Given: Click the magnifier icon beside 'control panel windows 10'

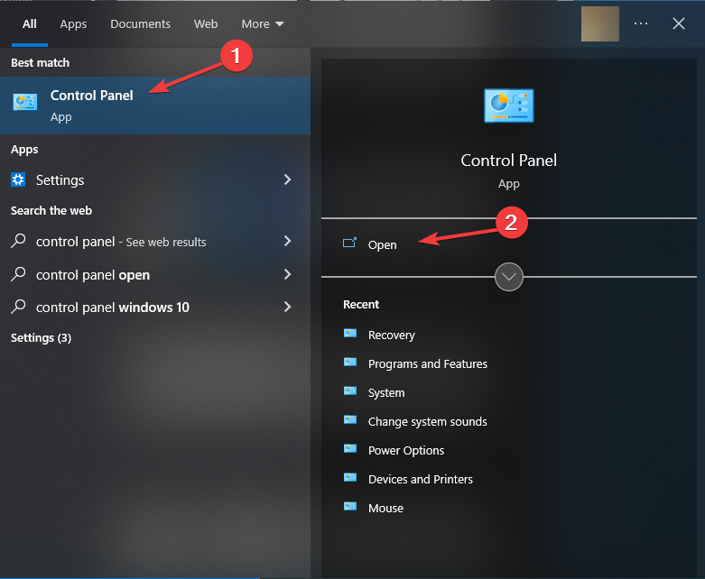Looking at the screenshot, I should point(18,307).
